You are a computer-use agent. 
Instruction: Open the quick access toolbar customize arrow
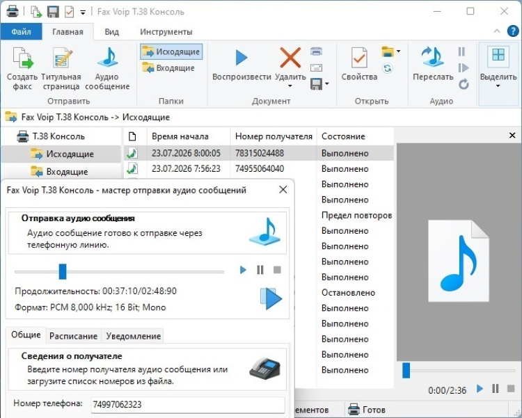click(x=83, y=13)
